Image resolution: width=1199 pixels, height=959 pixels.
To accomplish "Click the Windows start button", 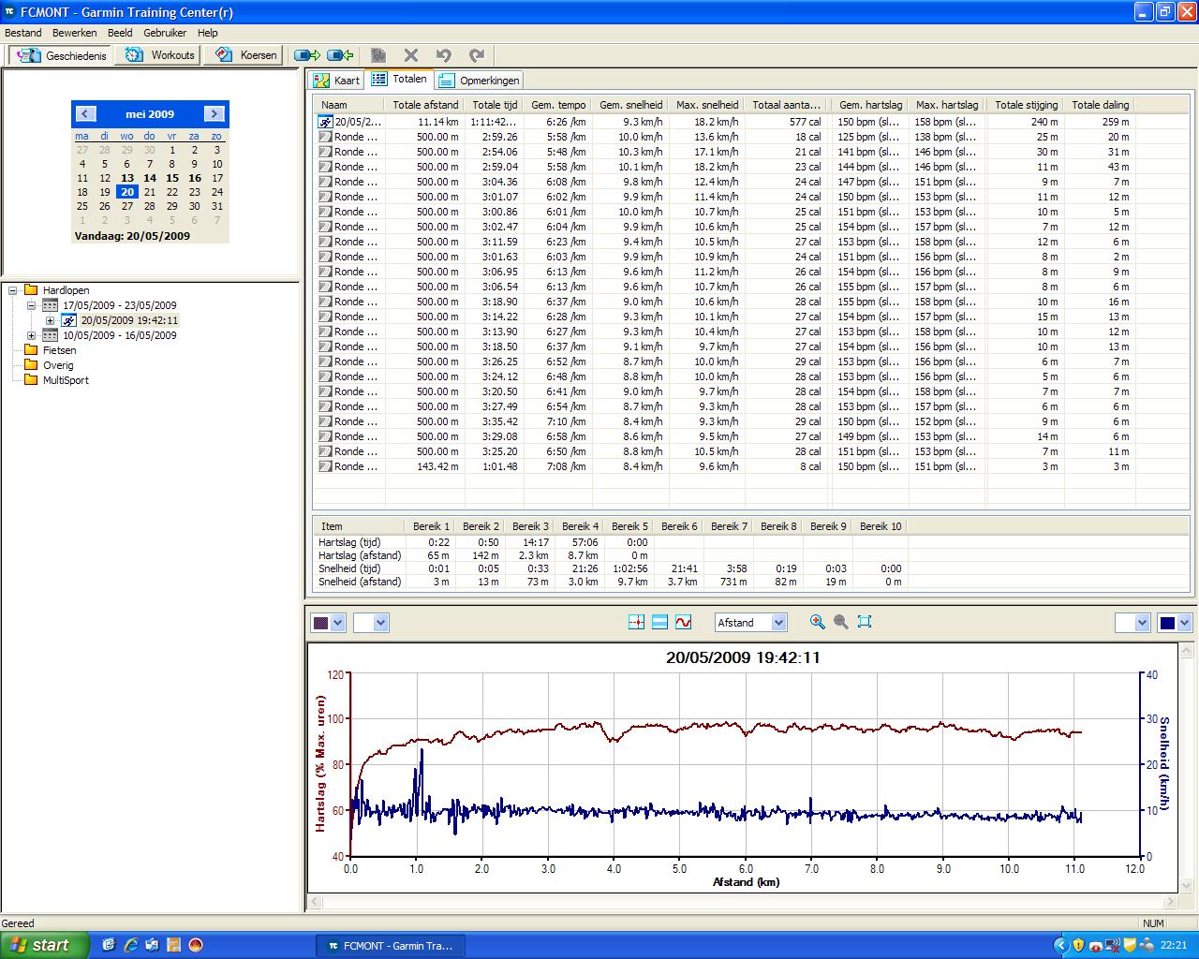I will click(x=44, y=945).
